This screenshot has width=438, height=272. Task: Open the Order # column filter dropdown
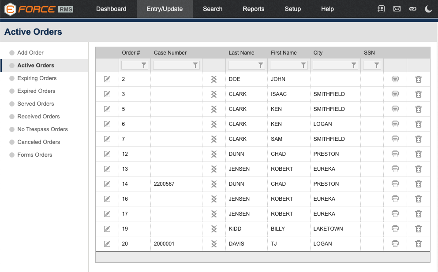point(144,65)
